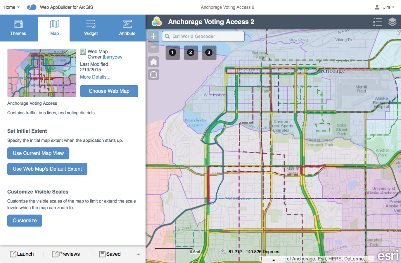Click the Anchorage Voting Access 2 header title
The image size is (401, 263).
click(211, 22)
